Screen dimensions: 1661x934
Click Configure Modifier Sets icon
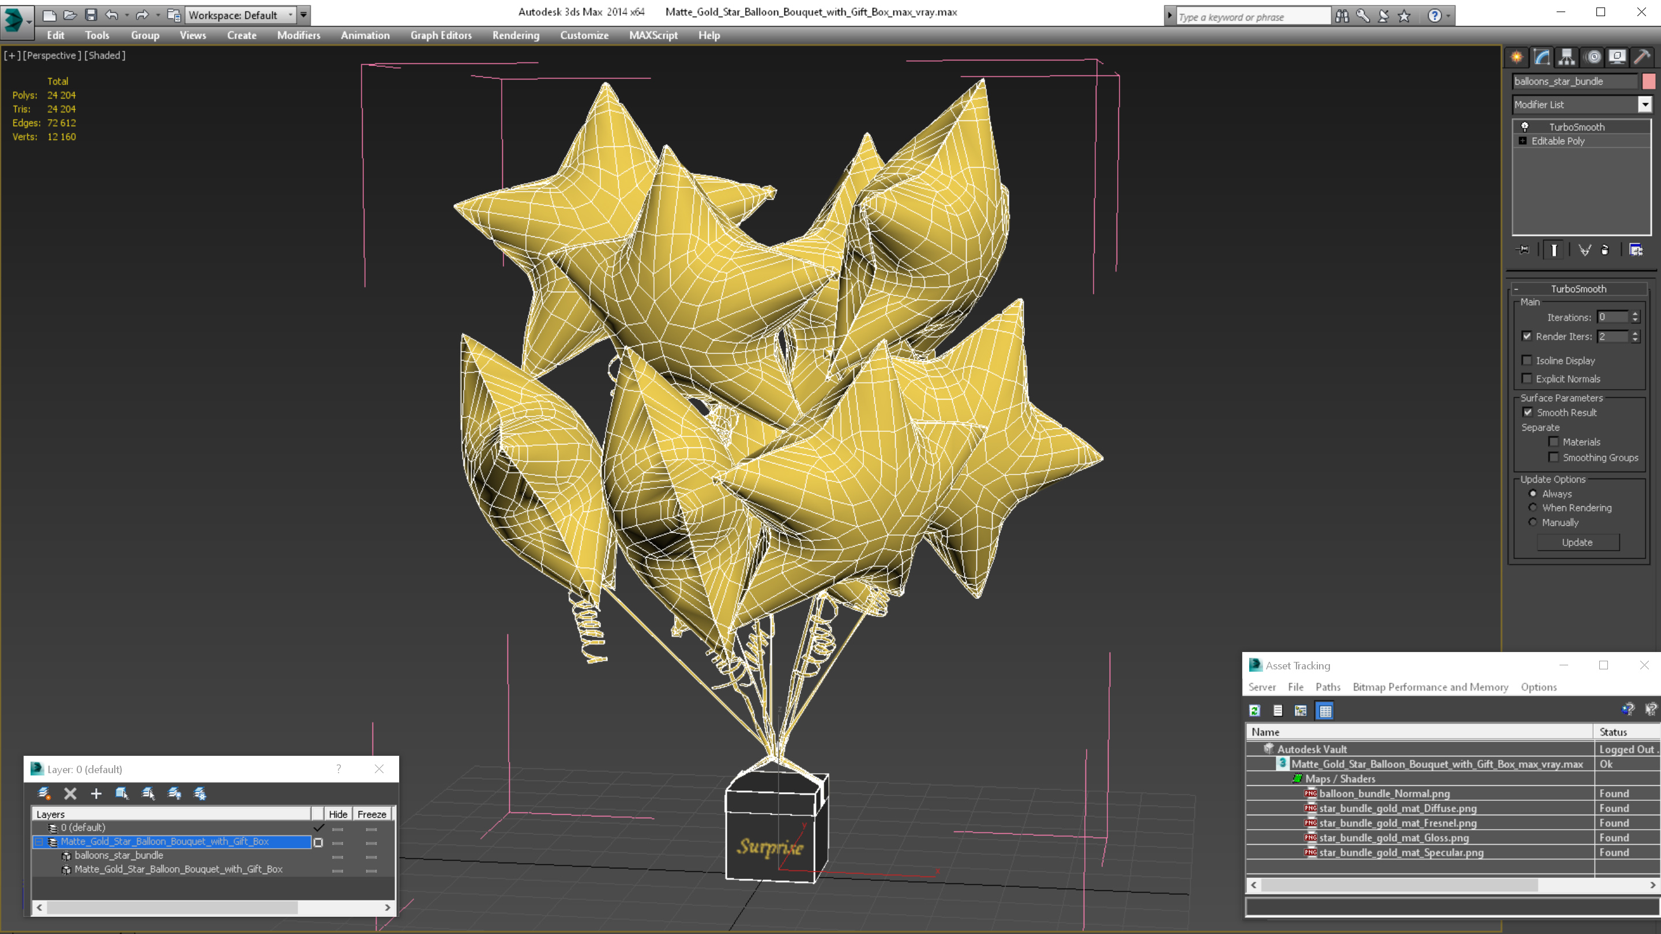coord(1636,250)
